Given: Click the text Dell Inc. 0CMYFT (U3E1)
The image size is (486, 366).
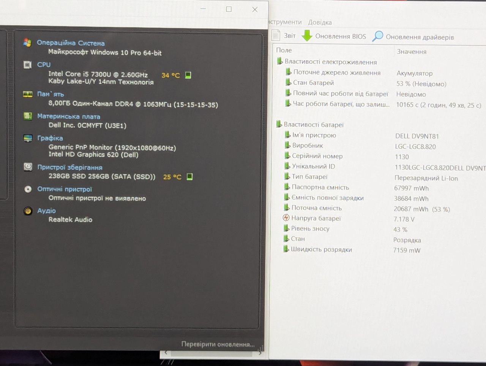Looking at the screenshot, I should [x=87, y=125].
